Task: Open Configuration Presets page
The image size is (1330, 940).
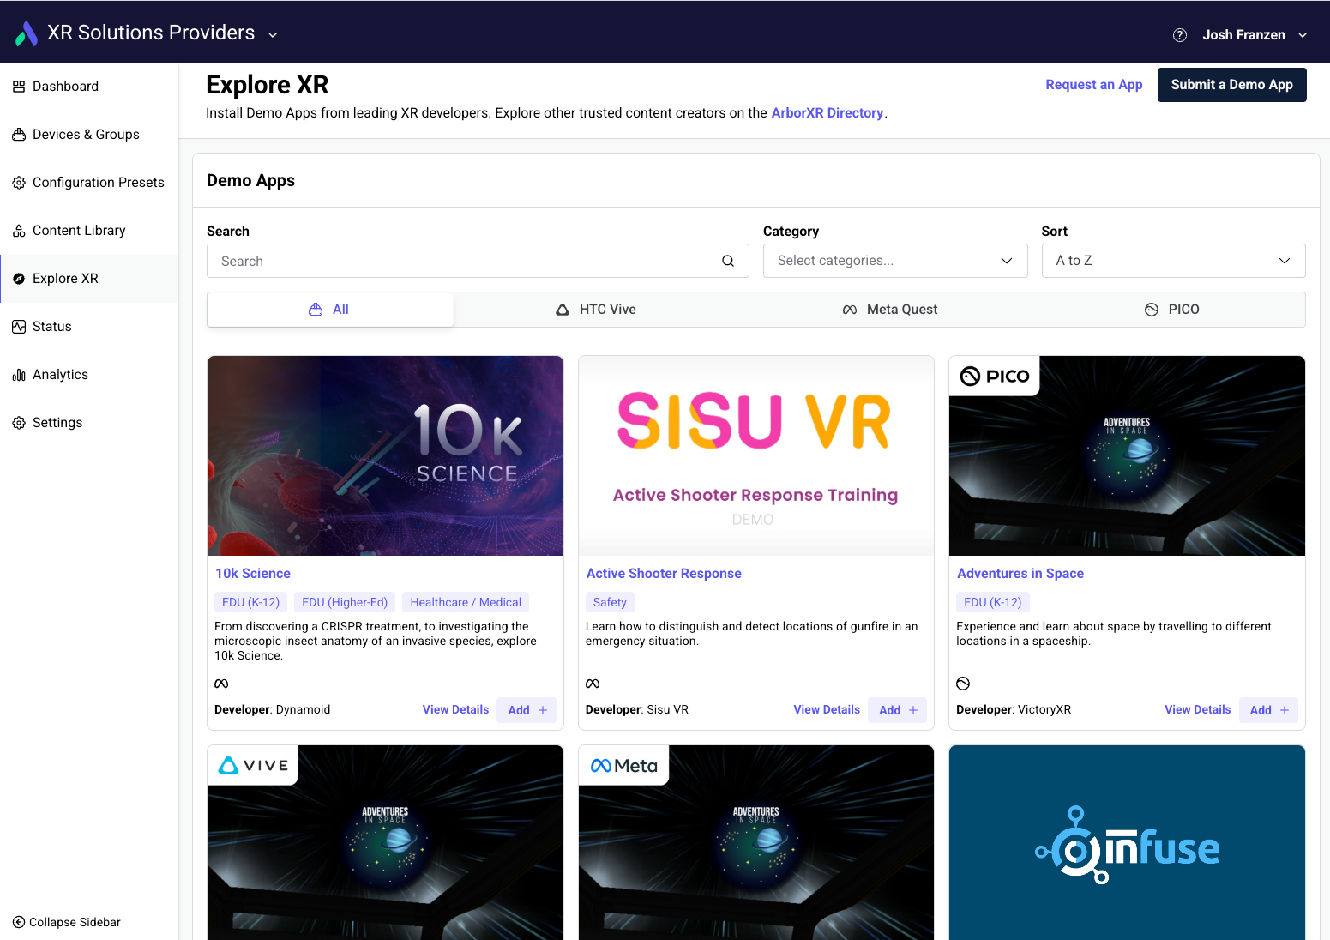Action: (x=89, y=183)
